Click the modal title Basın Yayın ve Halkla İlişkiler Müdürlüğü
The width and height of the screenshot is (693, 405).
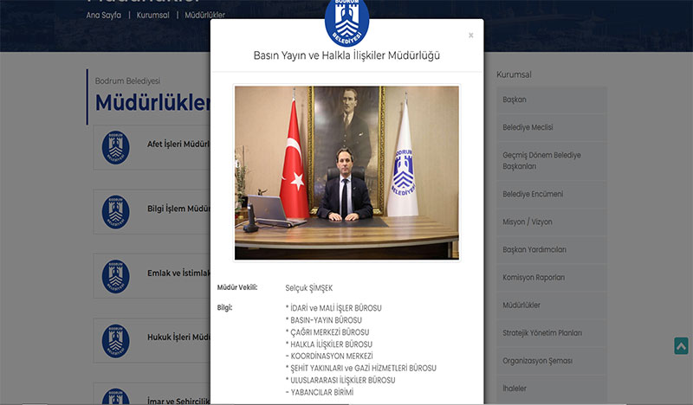pyautogui.click(x=346, y=55)
